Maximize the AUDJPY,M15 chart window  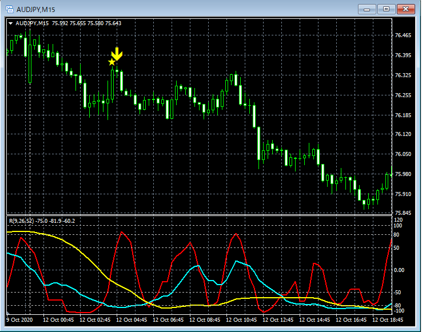[x=386, y=9]
